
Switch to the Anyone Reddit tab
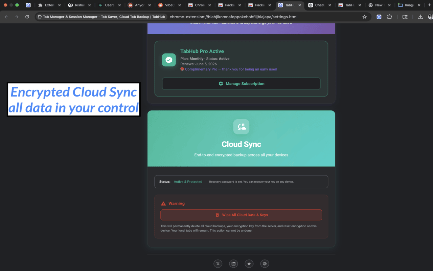[x=140, y=5]
